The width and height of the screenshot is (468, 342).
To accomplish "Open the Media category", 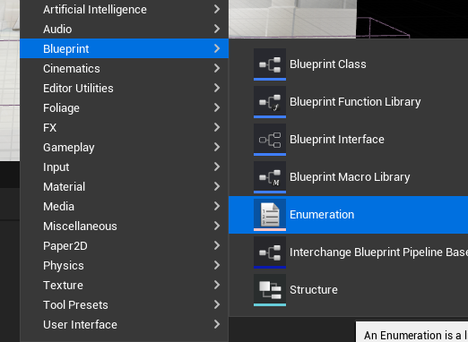I will [124, 206].
